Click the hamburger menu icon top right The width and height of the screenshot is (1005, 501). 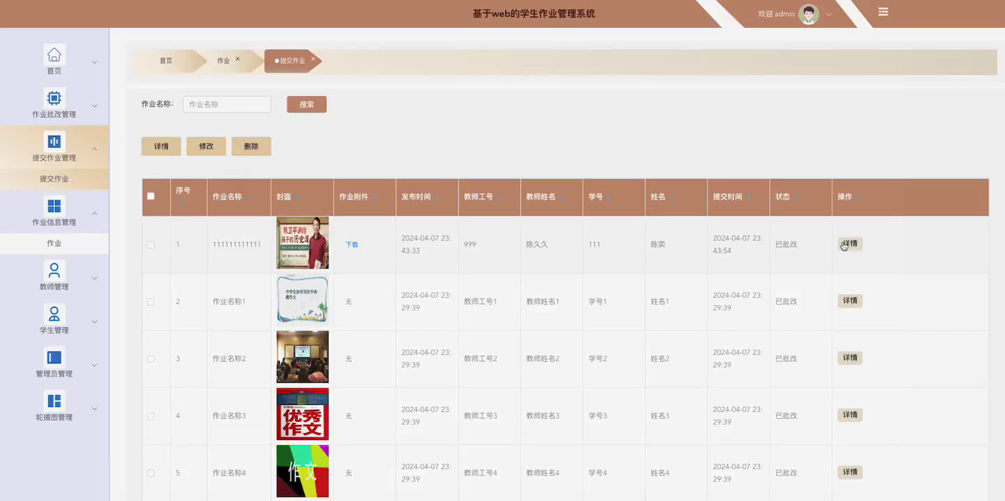883,12
